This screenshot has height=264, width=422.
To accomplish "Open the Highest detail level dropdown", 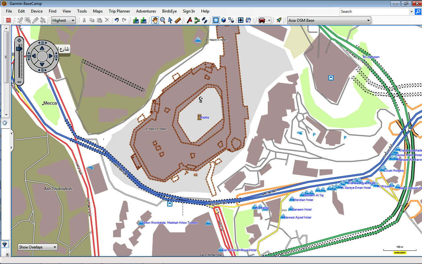I will coord(63,20).
